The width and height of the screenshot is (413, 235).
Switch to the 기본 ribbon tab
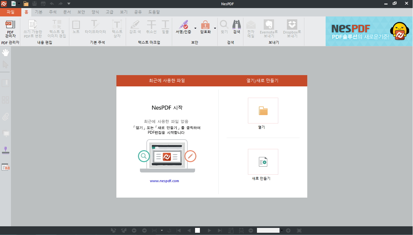point(38,12)
